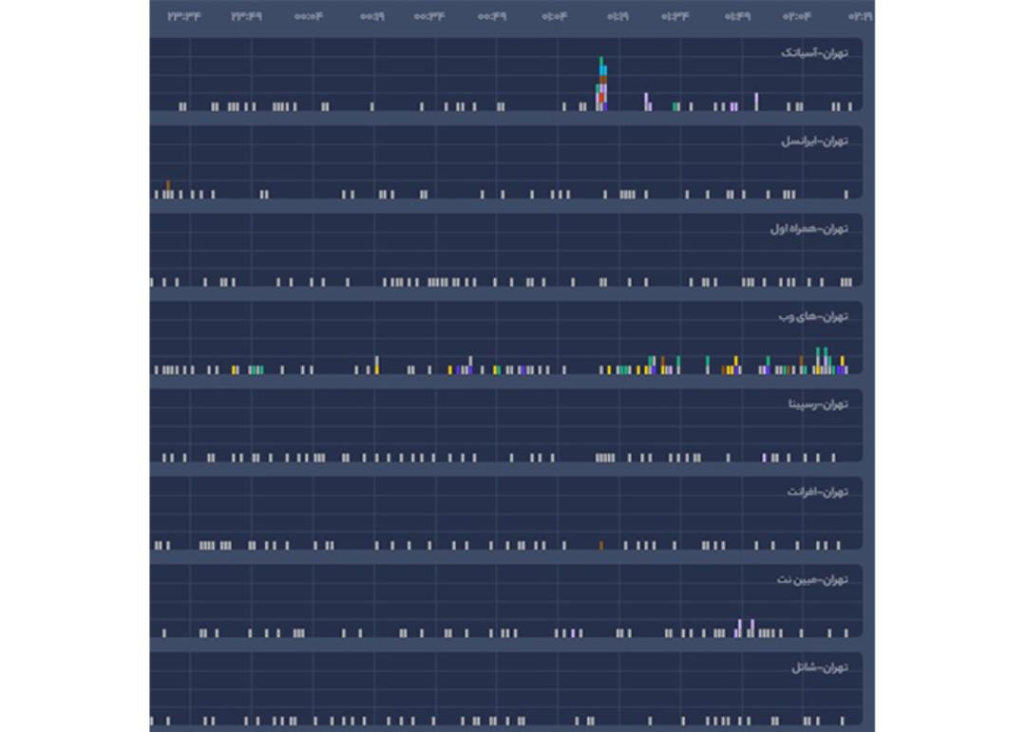
Task: Click the 00:34 time axis label
Action: click(x=429, y=16)
